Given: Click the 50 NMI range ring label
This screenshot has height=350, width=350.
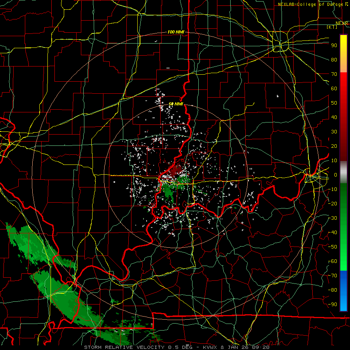Looking at the screenshot, I should (x=176, y=104).
